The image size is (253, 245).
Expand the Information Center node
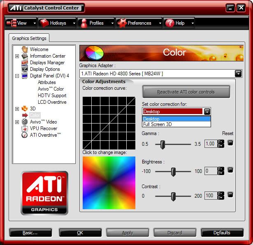[17, 56]
